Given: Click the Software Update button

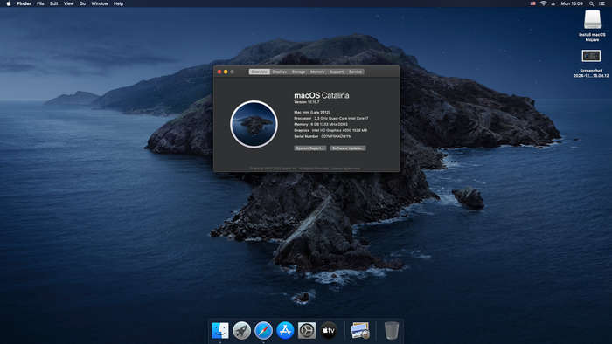Looking at the screenshot, I should pos(348,148).
